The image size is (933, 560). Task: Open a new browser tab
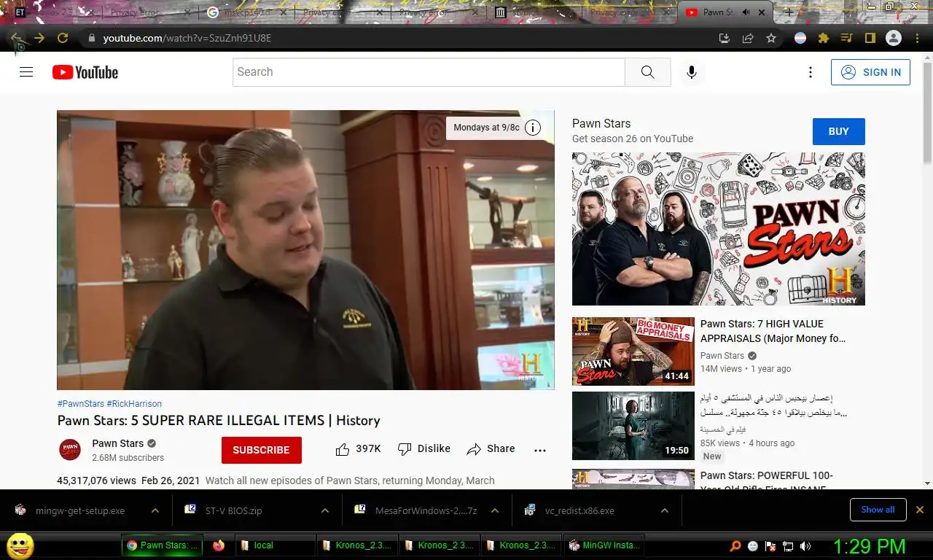point(789,12)
